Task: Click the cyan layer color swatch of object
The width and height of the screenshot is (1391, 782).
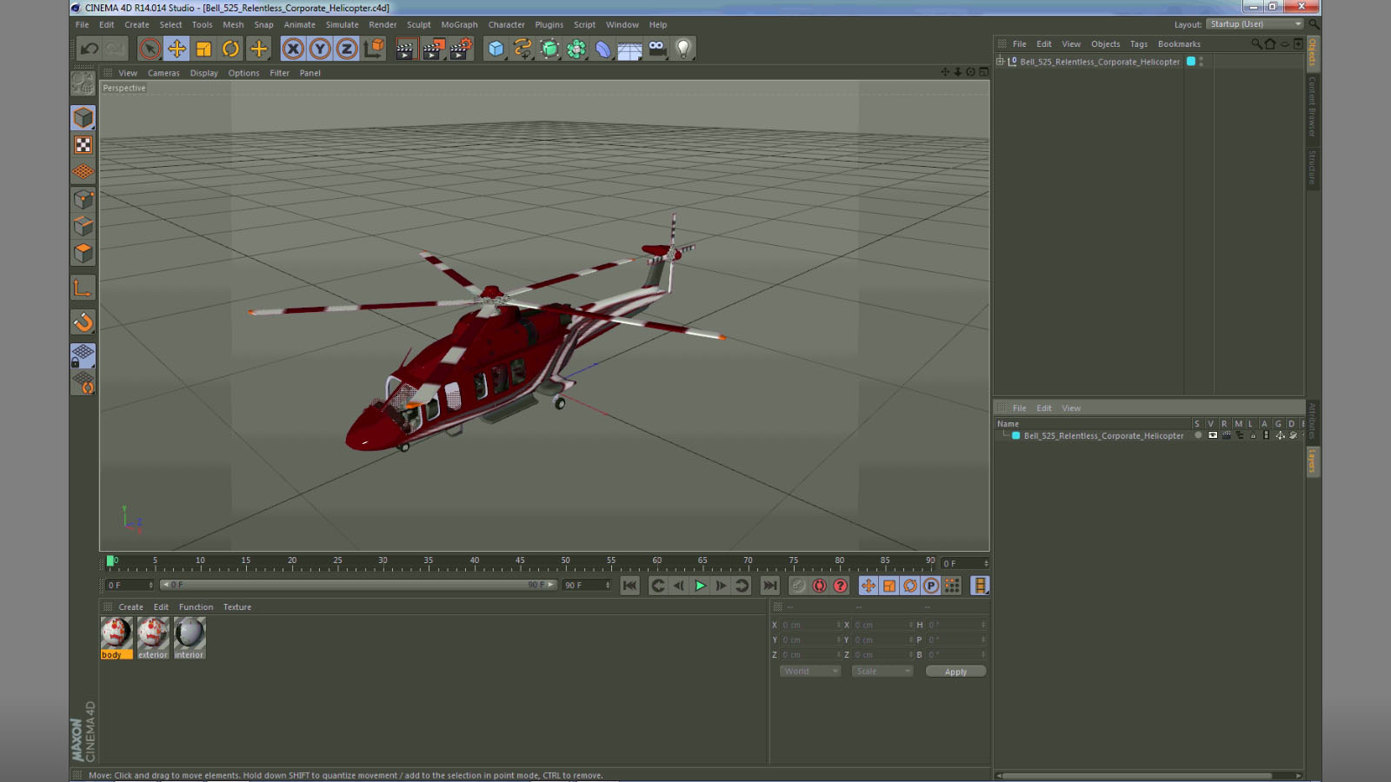Action: [x=1191, y=62]
